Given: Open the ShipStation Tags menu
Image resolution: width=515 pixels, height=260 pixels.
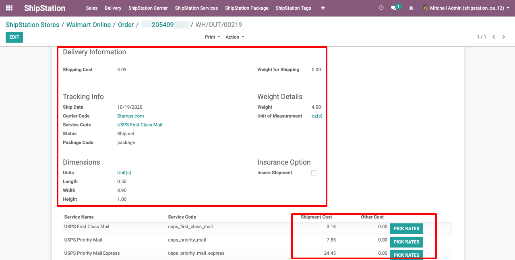Looking at the screenshot, I should click(293, 8).
